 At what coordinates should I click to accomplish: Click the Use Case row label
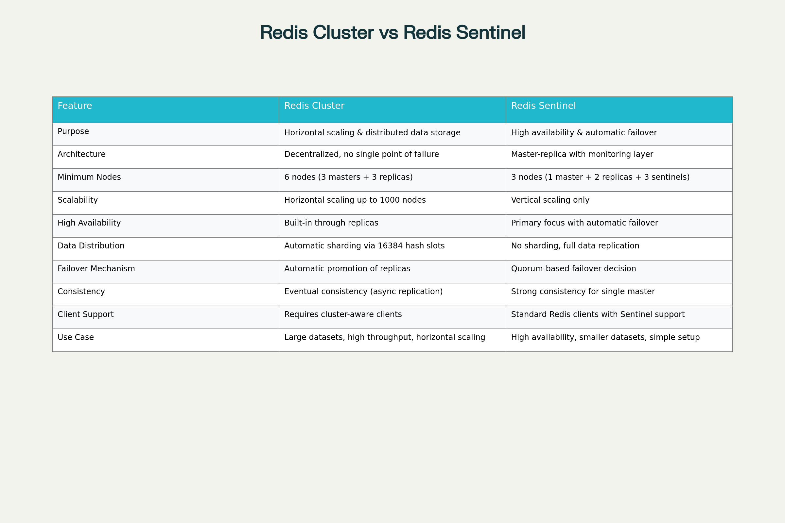click(x=76, y=338)
